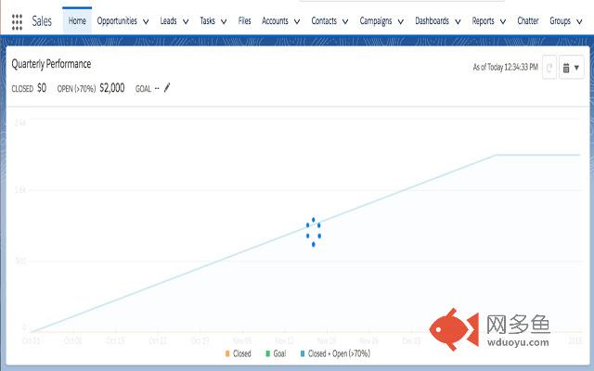Open the Dashboards tab
Viewport: 594px width, 371px height.
[432, 21]
